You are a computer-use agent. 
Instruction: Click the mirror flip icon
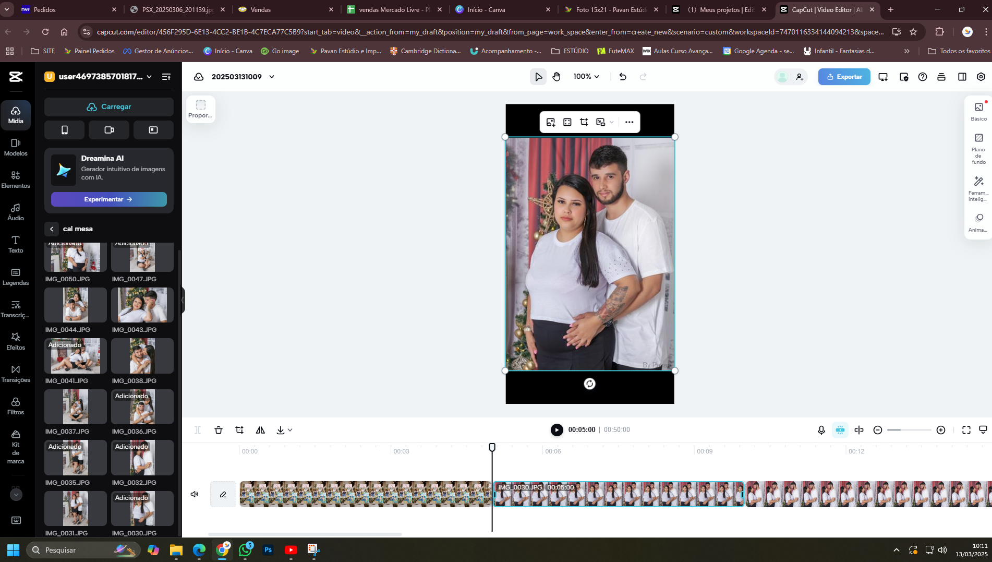(x=260, y=430)
